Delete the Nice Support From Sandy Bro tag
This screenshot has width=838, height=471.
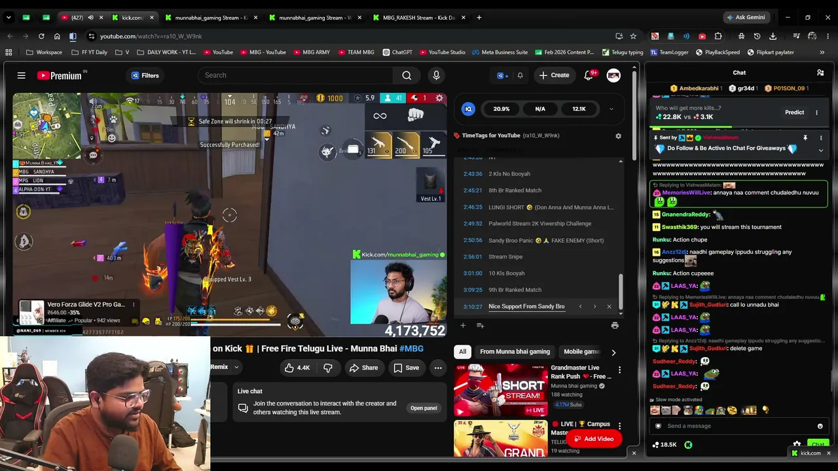click(609, 307)
